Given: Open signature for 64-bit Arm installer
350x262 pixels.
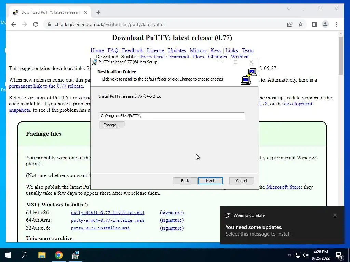Looking at the screenshot, I should [x=172, y=220].
